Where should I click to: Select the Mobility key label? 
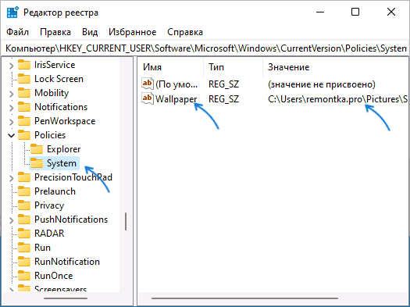click(52, 93)
